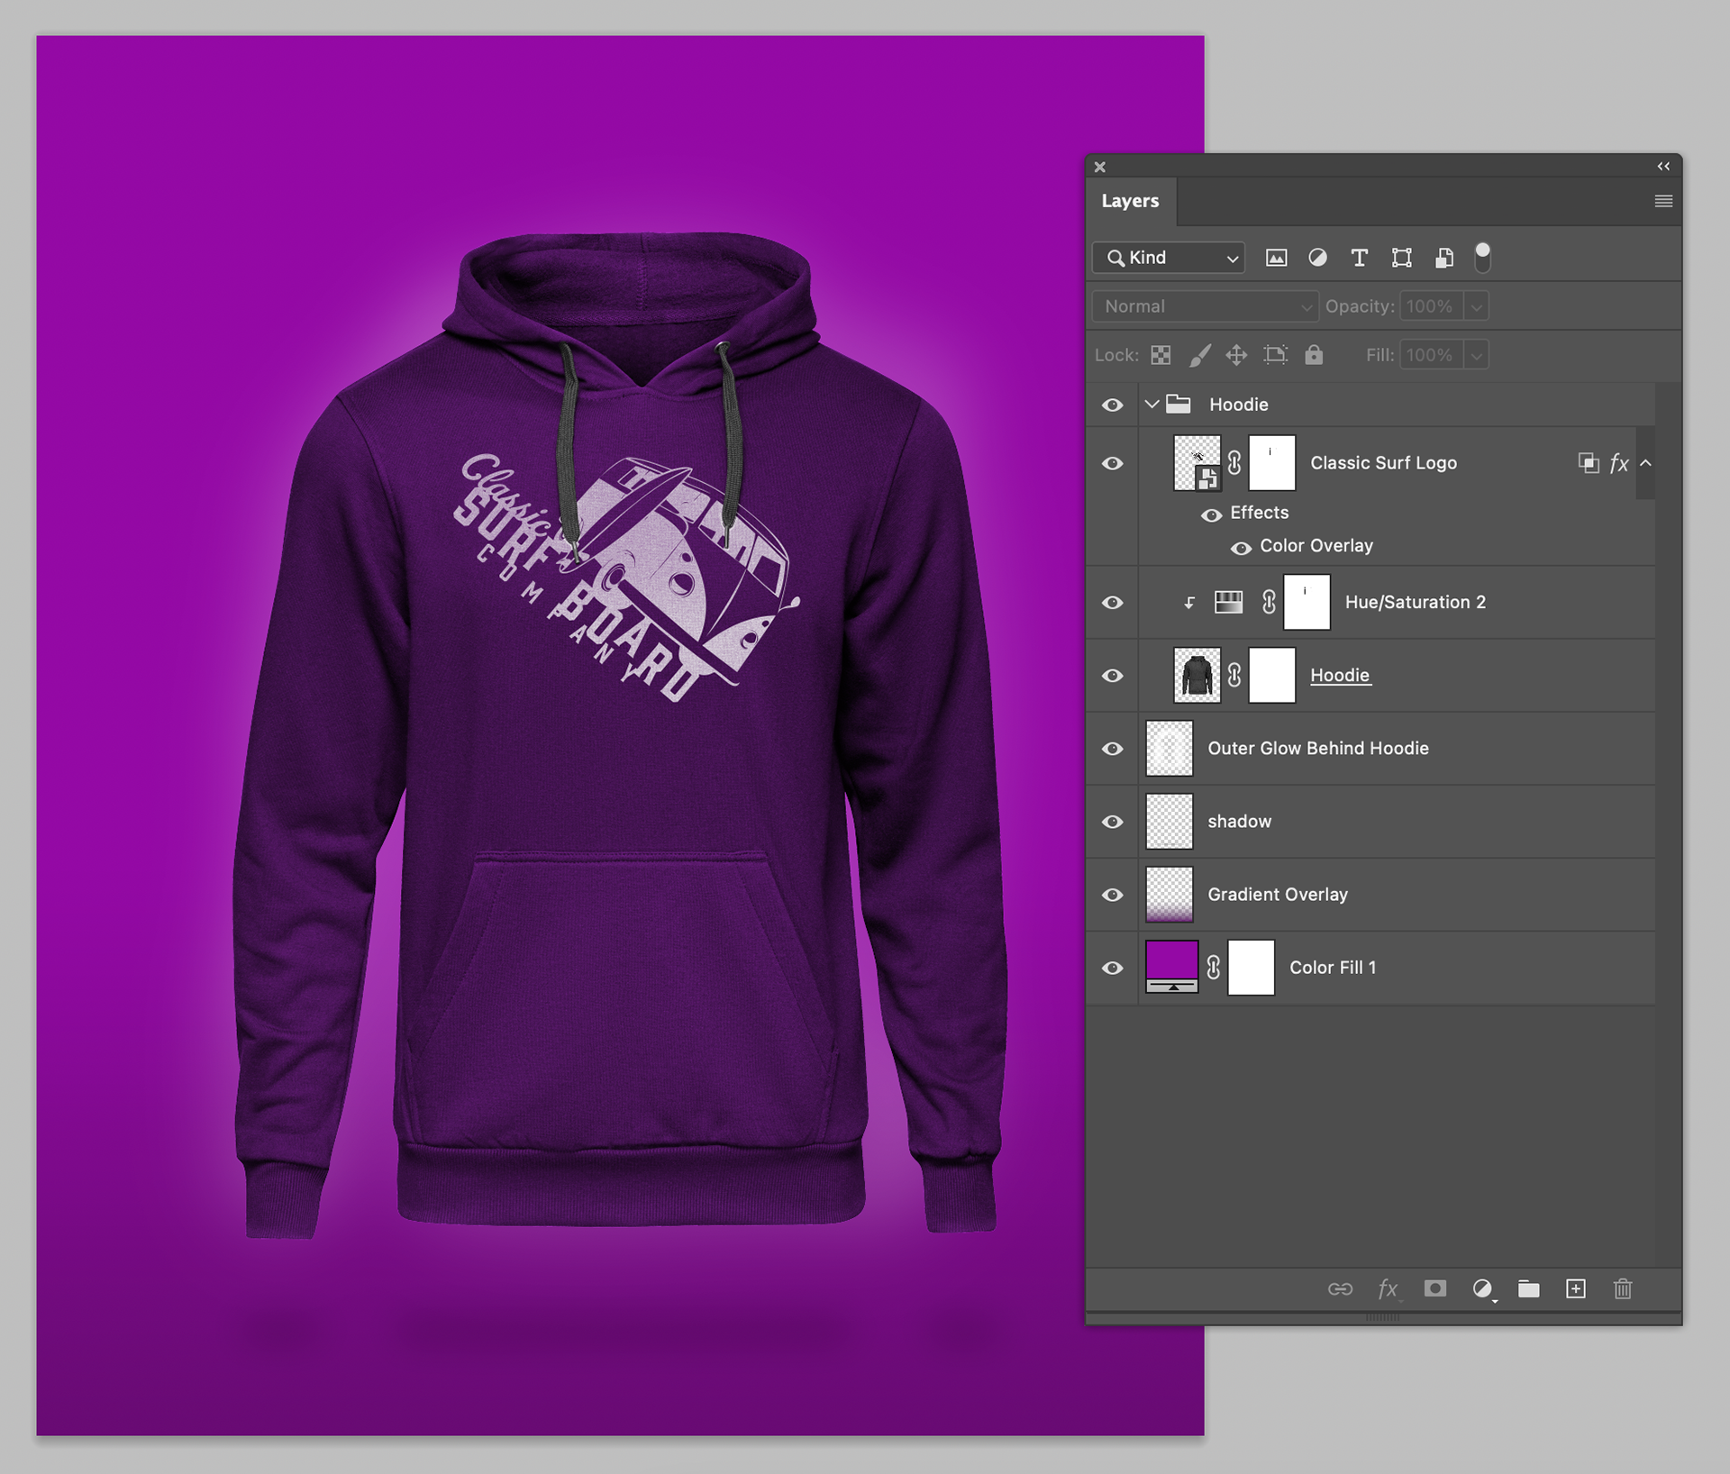The image size is (1730, 1474).
Task: Click Create new layer plus icon
Action: 1575,1288
